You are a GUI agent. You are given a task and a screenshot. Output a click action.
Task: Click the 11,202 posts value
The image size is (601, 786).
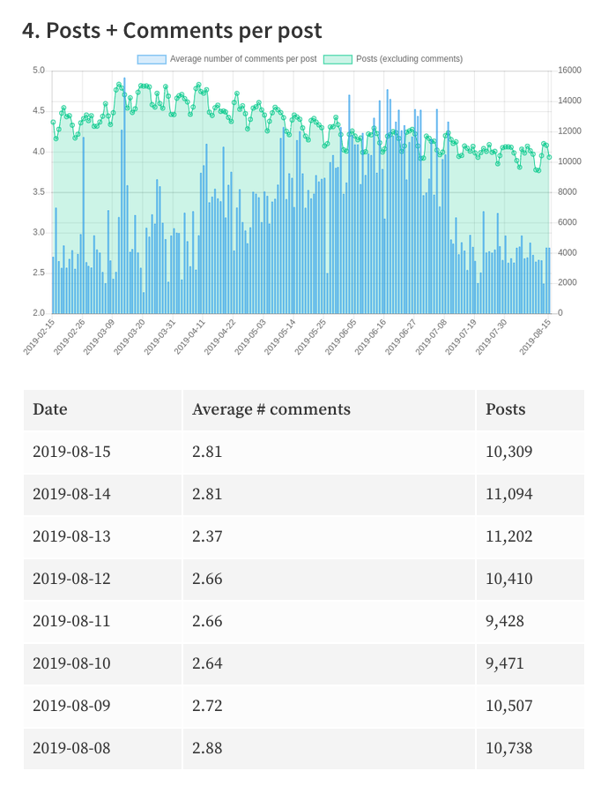[508, 536]
